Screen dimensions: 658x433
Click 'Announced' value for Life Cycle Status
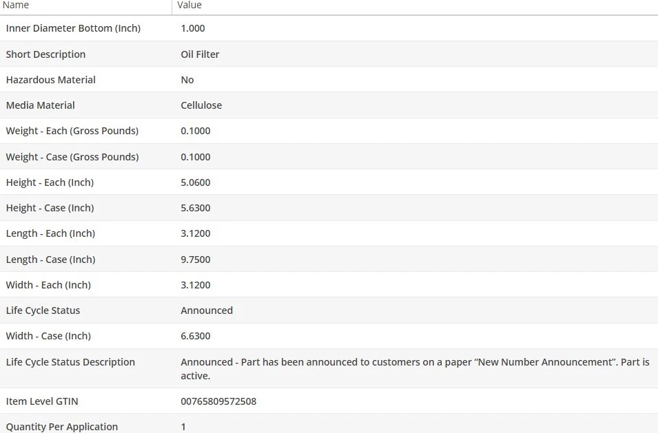(207, 310)
